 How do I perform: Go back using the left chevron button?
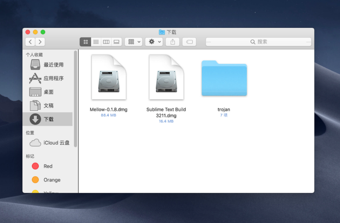pyautogui.click(x=30, y=42)
